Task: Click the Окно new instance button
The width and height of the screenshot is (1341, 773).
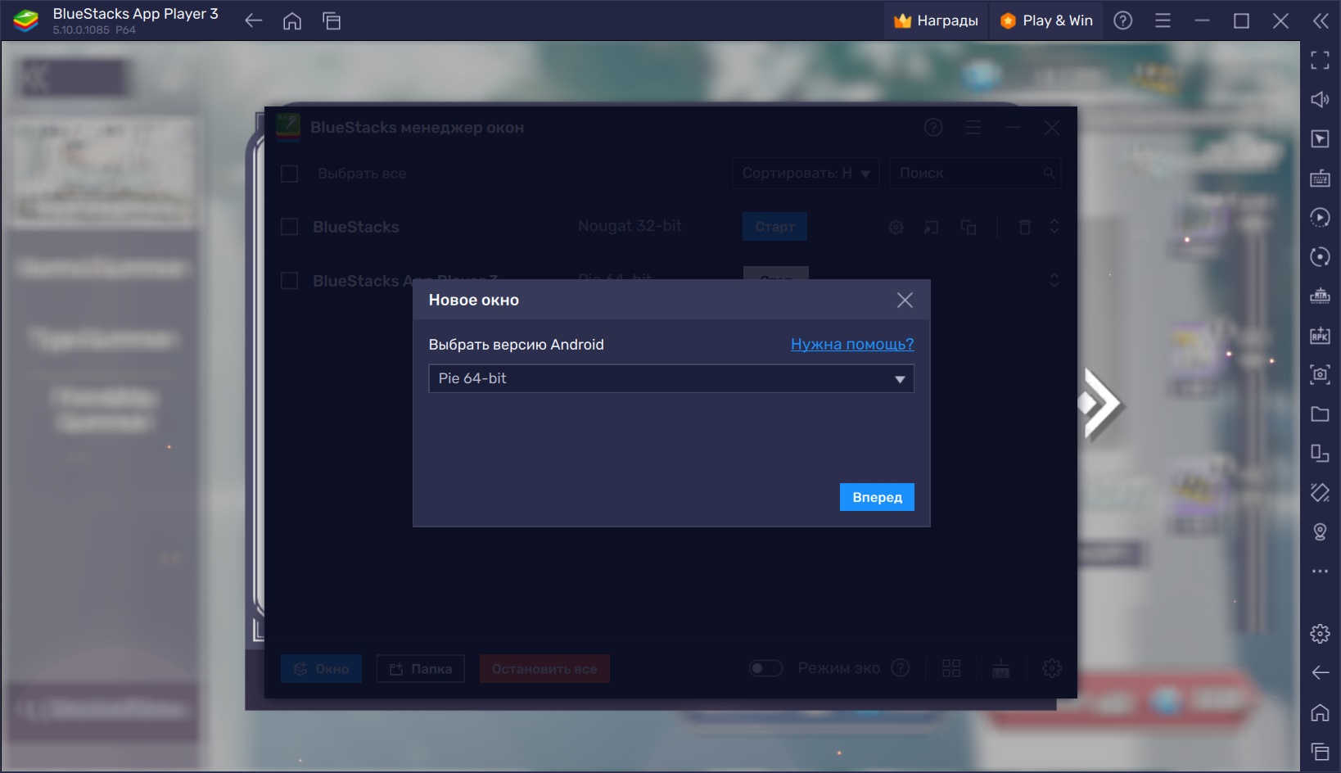Action: point(321,669)
